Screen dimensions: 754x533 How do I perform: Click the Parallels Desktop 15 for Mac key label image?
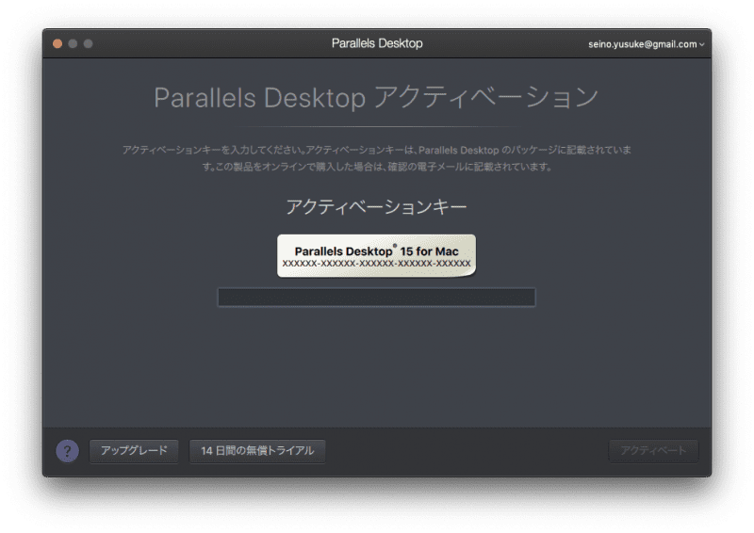tap(376, 256)
